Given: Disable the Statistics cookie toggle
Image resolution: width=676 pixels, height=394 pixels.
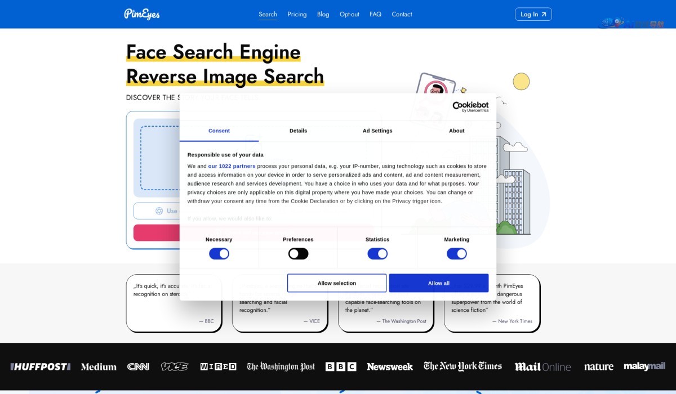Looking at the screenshot, I should point(377,254).
